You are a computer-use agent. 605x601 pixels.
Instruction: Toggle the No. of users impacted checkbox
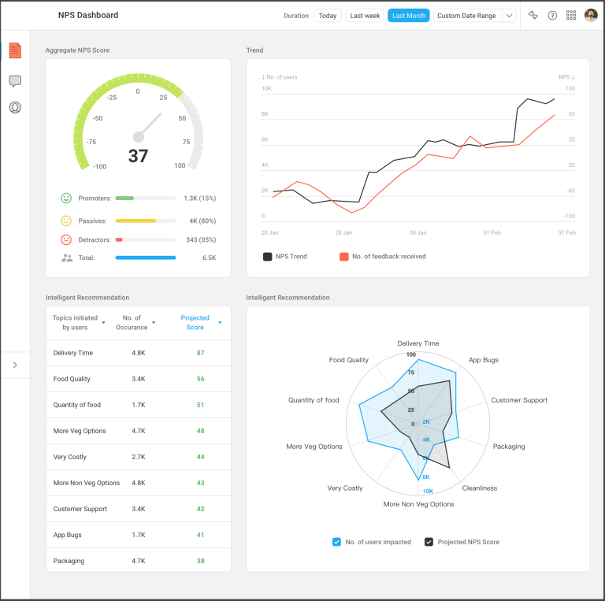[336, 542]
